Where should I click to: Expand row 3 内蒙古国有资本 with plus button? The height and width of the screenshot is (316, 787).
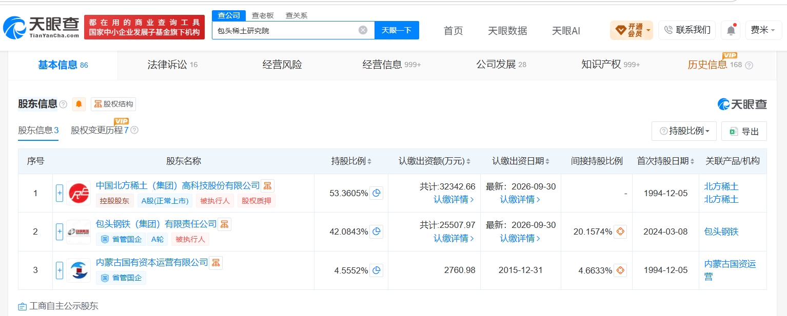(60, 270)
